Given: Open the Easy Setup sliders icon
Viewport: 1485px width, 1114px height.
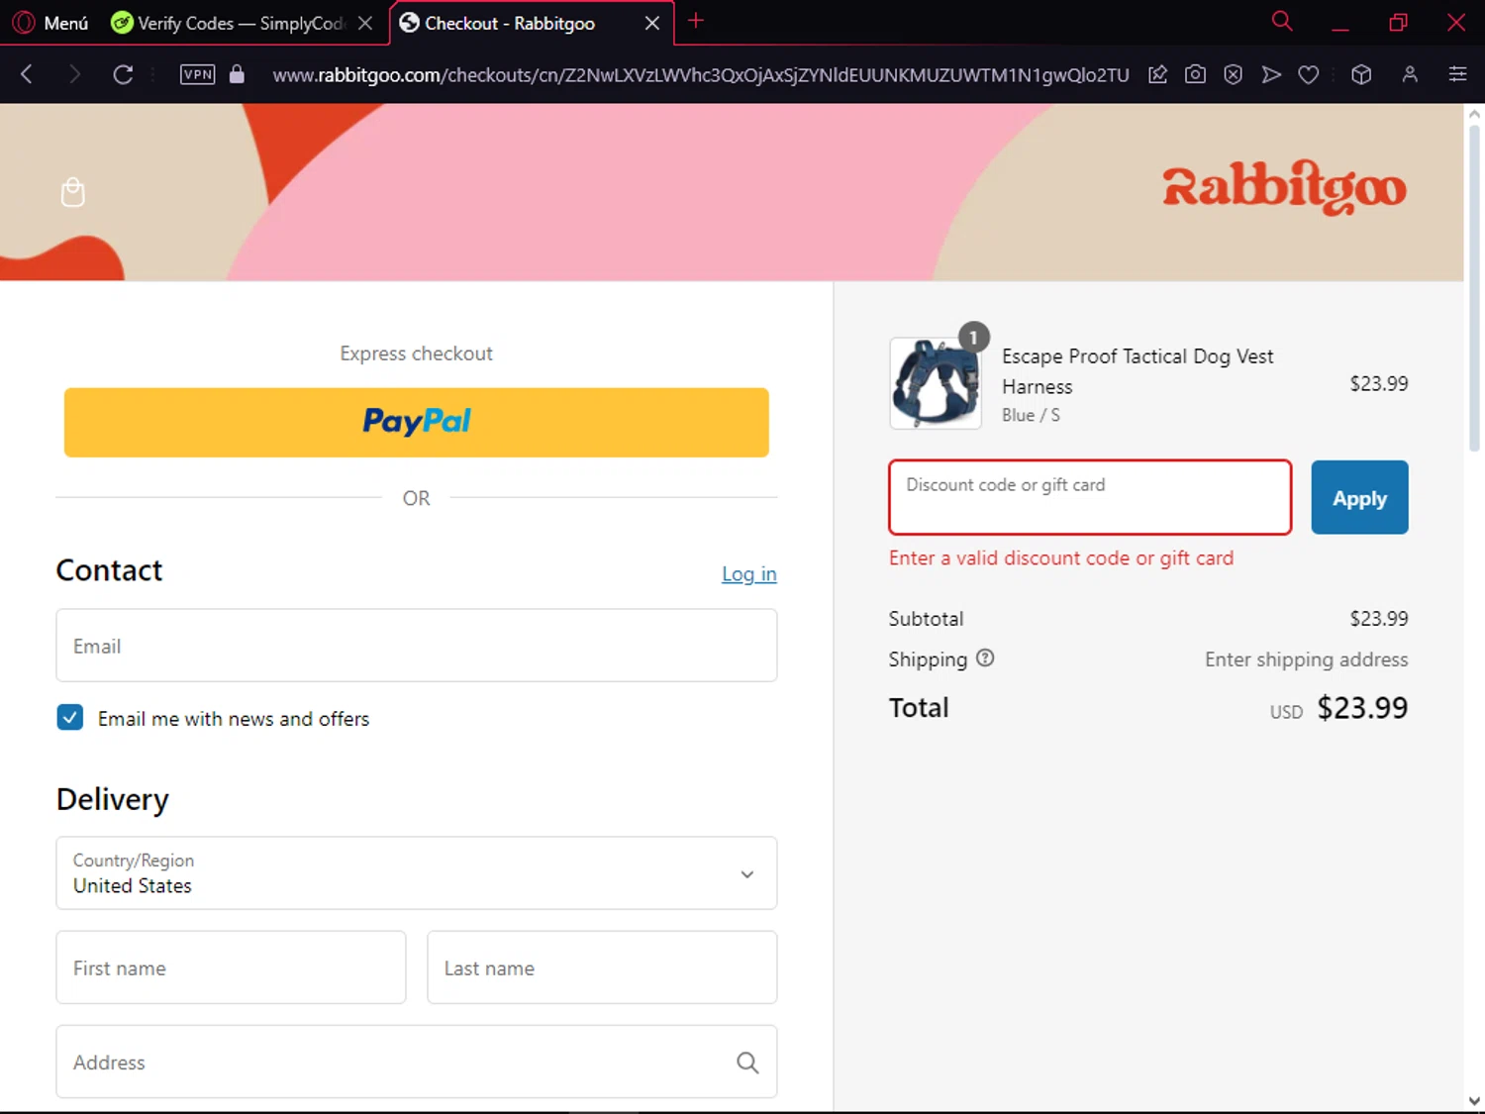Looking at the screenshot, I should [x=1457, y=74].
